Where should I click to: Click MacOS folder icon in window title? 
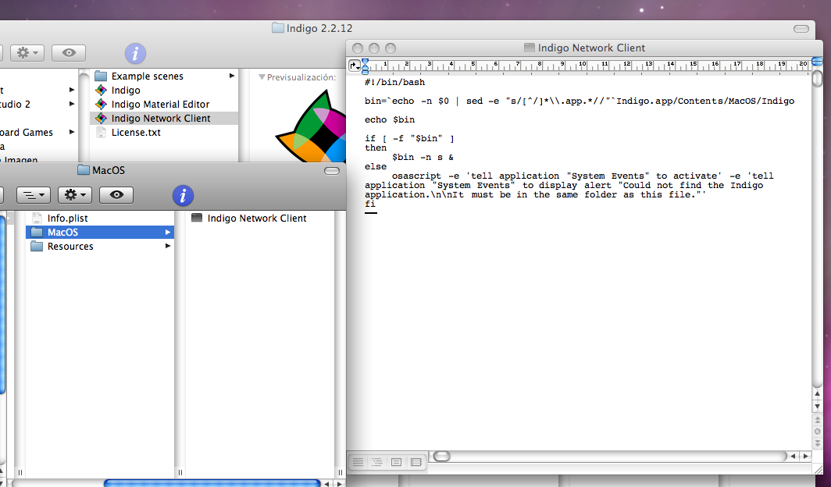(84, 170)
